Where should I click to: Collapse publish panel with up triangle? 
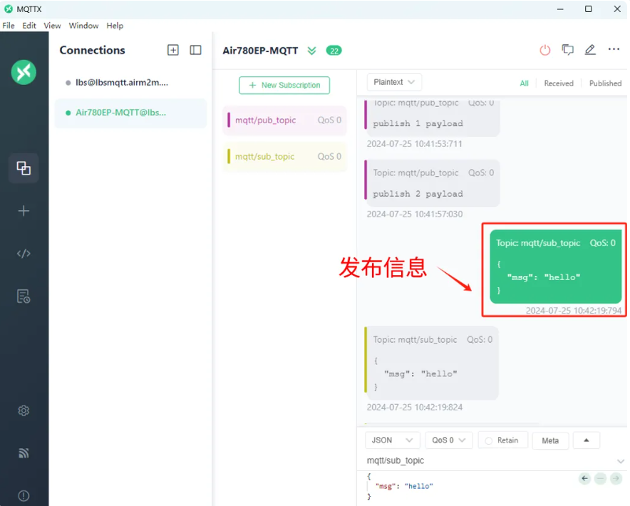[587, 440]
